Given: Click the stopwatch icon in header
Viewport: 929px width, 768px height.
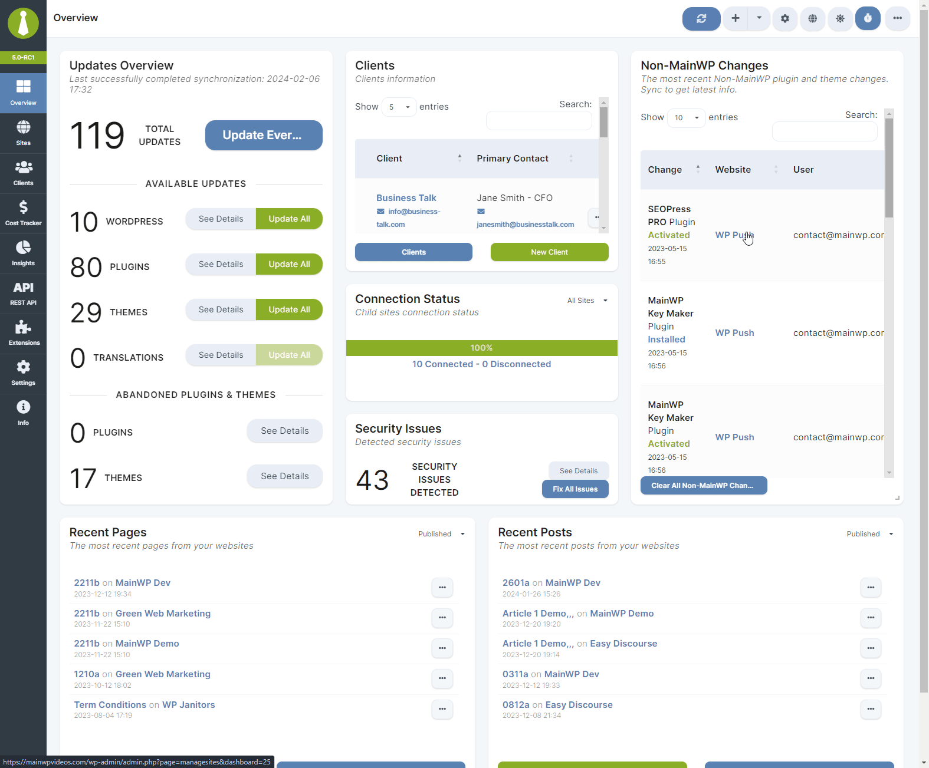Looking at the screenshot, I should [x=868, y=19].
